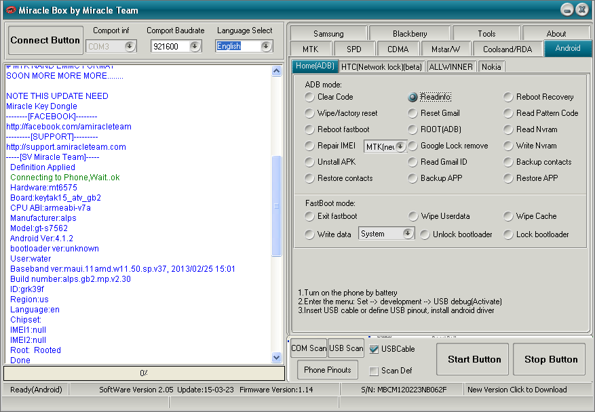Click the Stop Button
This screenshot has height=412, width=595.
(x=549, y=359)
